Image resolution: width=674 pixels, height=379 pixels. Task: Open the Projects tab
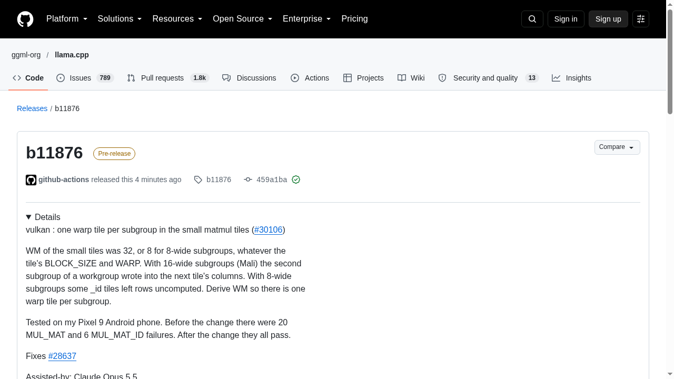(363, 78)
